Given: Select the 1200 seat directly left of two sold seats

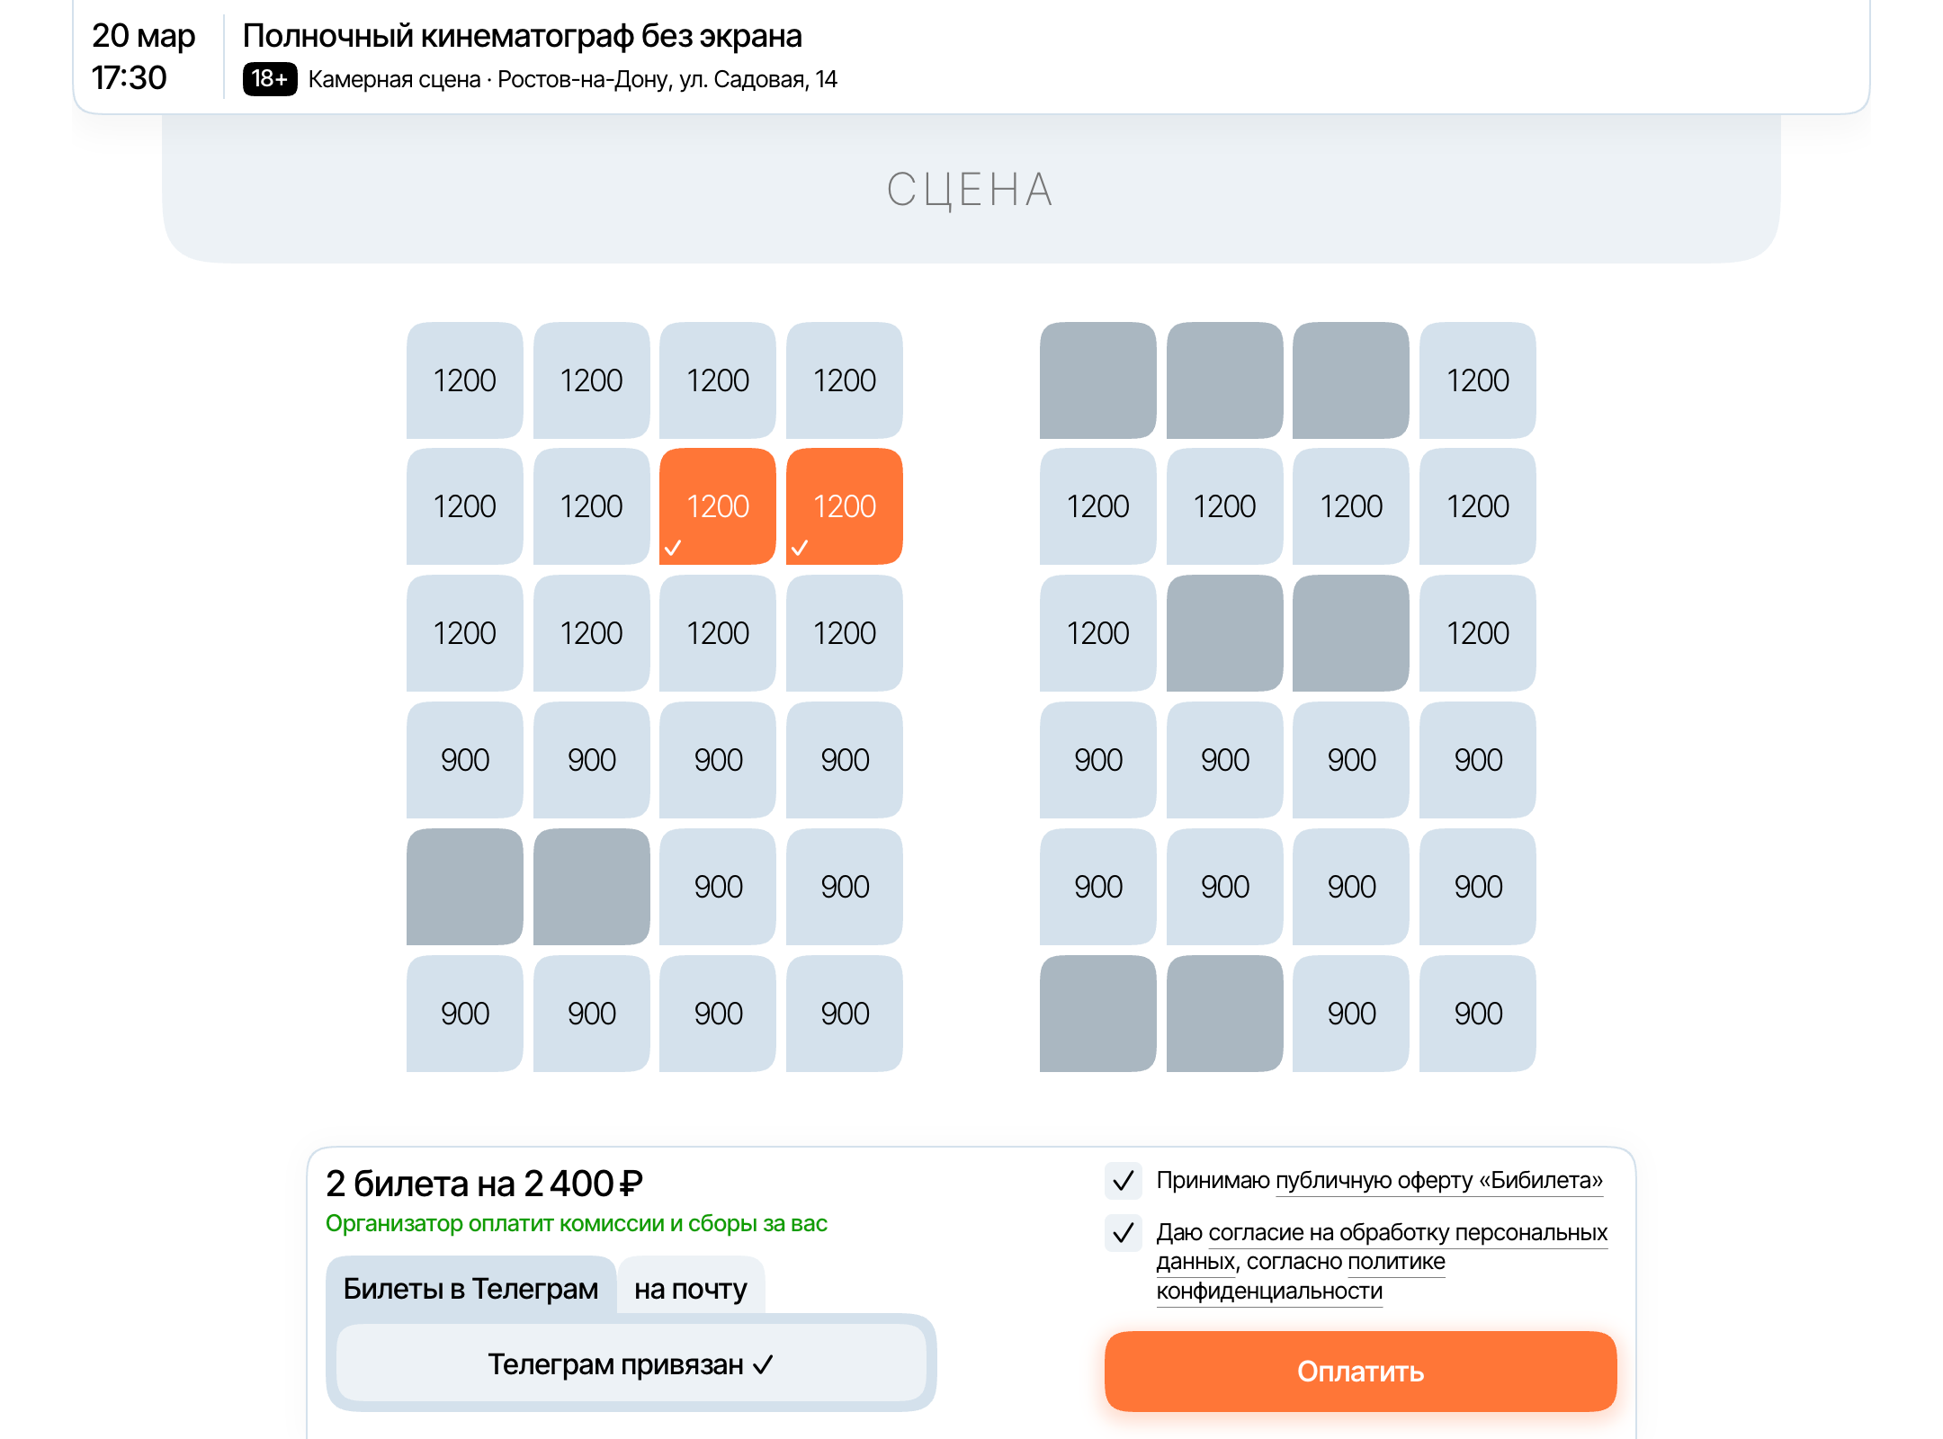Looking at the screenshot, I should tap(1097, 633).
